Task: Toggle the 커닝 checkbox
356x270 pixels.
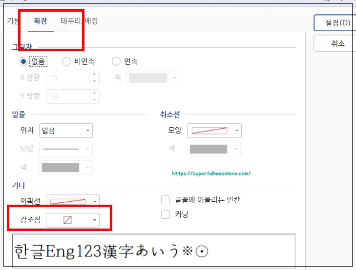Action: point(166,214)
